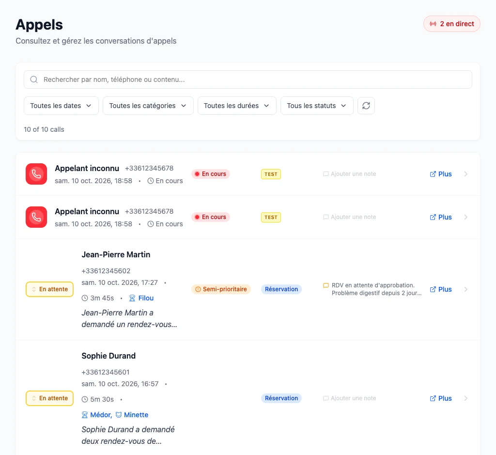This screenshot has width=496, height=455.
Task: Click the cat icon next to Minette
Action: coord(119,415)
